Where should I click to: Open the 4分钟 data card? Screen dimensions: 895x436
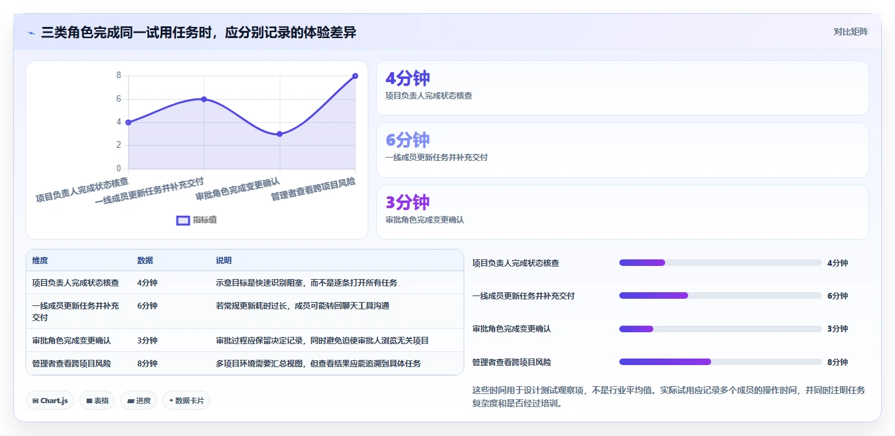(x=622, y=88)
